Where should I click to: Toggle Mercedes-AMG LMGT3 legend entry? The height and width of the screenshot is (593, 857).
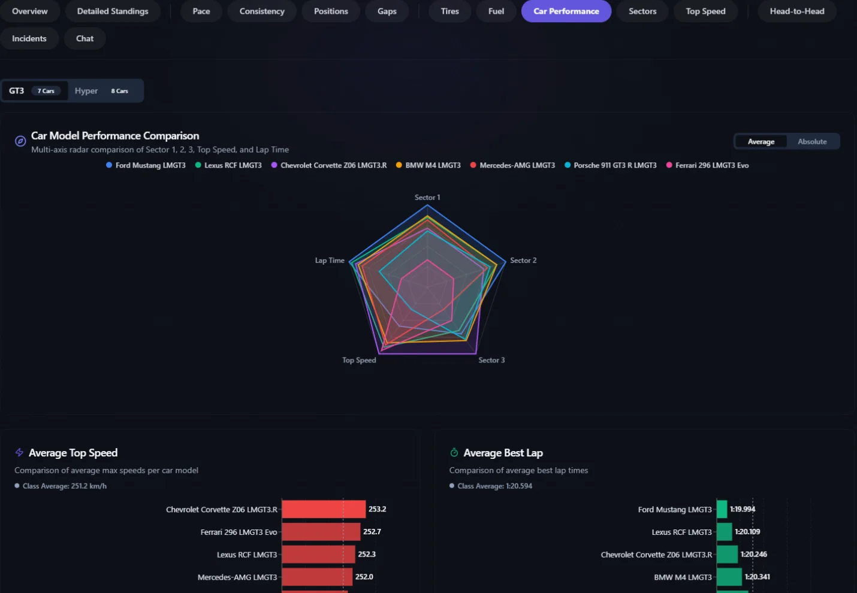(513, 165)
